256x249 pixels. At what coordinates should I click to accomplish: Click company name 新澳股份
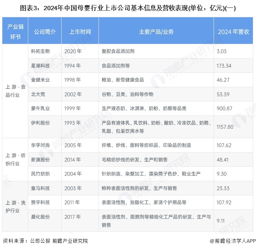click(40, 160)
